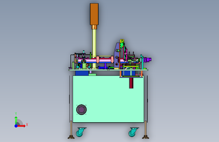219x142 pixels.
Task: Select the purple motor at the right end
Action: coord(147,60)
